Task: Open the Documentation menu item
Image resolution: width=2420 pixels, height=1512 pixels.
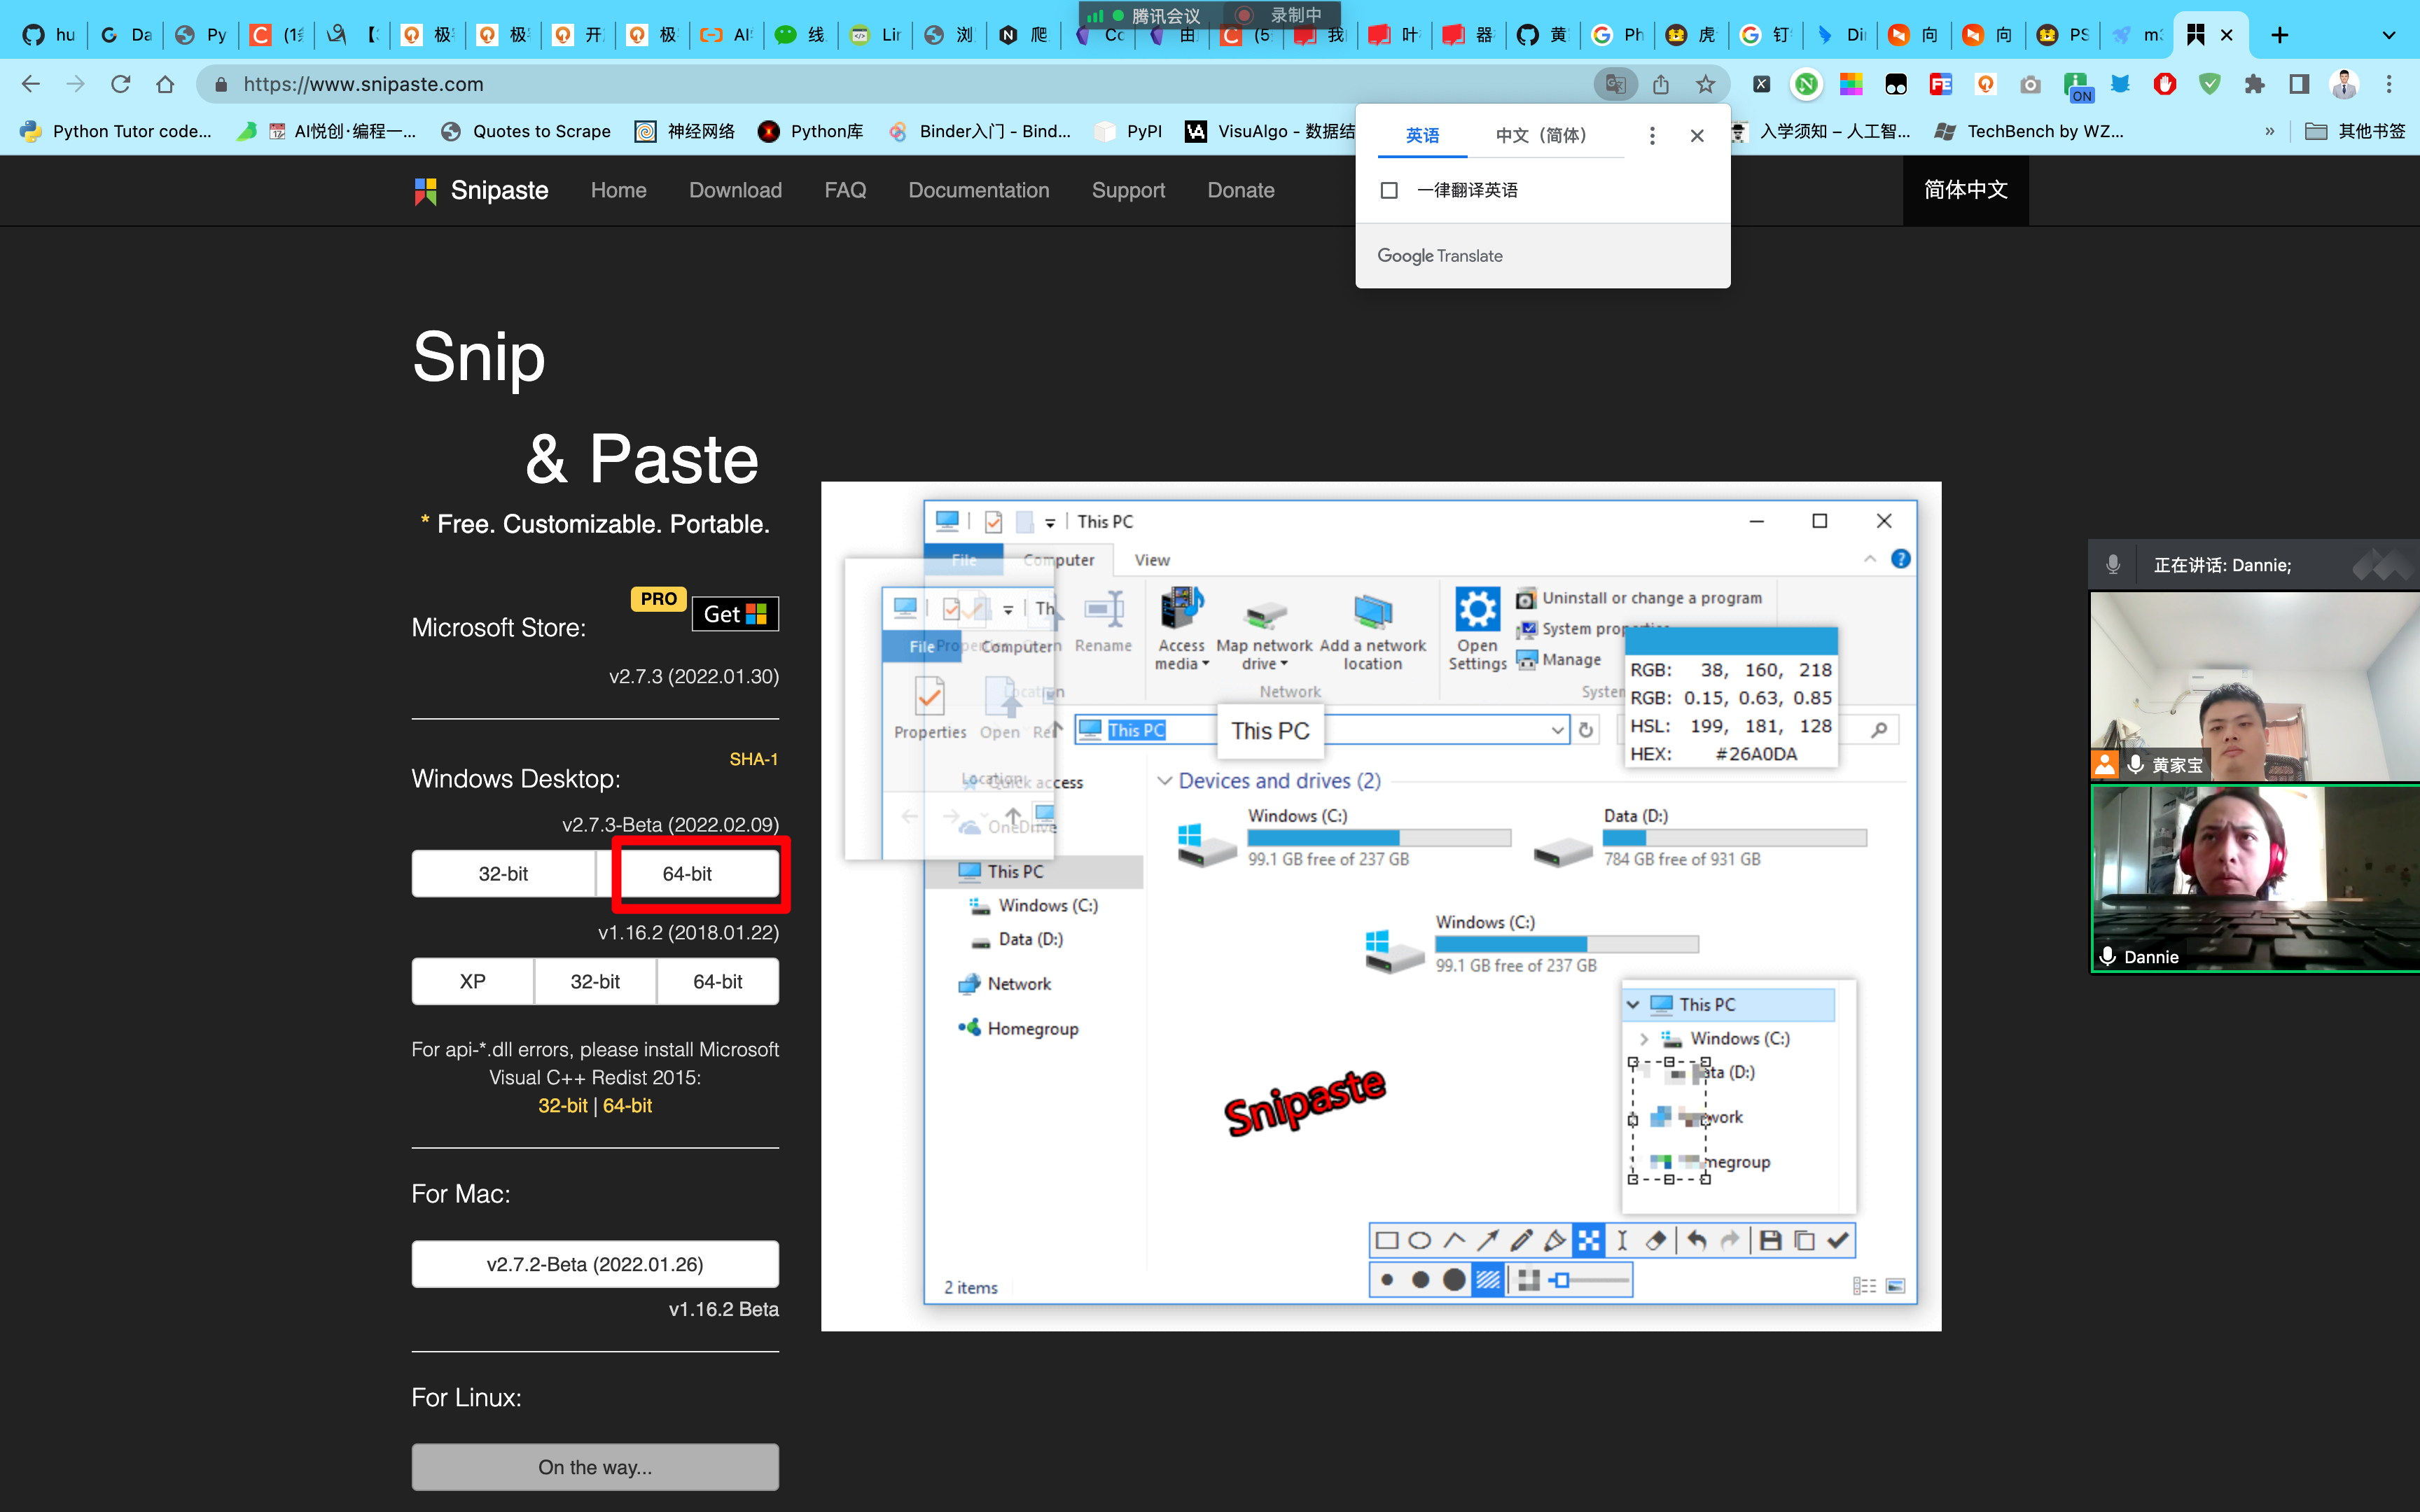Action: click(979, 190)
